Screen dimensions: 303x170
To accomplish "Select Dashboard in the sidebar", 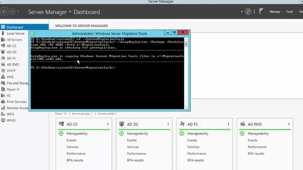I will tap(24, 27).
